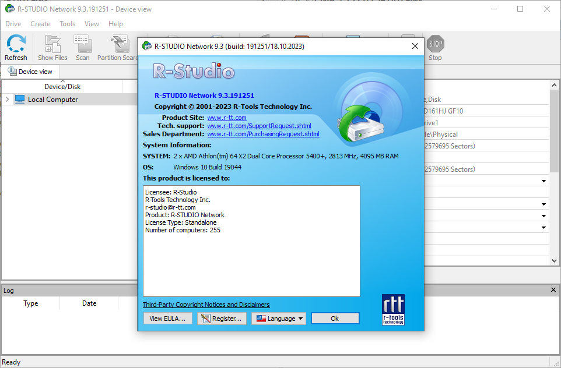Open the Language dropdown

(x=279, y=319)
